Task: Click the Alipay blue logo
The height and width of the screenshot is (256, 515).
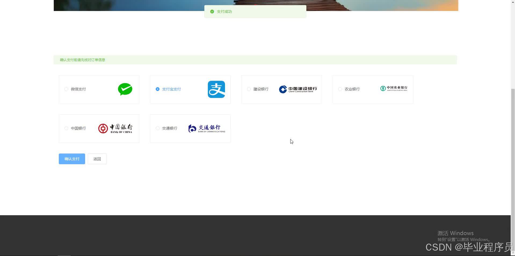Action: (x=216, y=89)
